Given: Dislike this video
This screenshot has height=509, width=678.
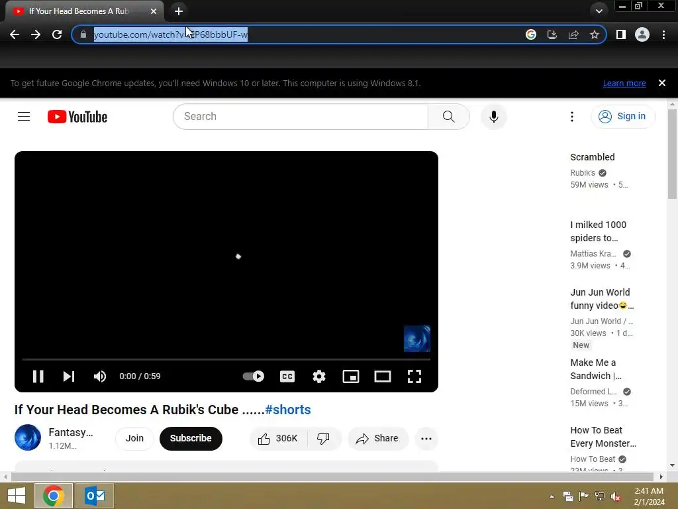Looking at the screenshot, I should coord(323,439).
